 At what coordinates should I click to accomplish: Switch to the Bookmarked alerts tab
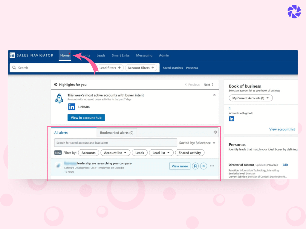point(117,132)
